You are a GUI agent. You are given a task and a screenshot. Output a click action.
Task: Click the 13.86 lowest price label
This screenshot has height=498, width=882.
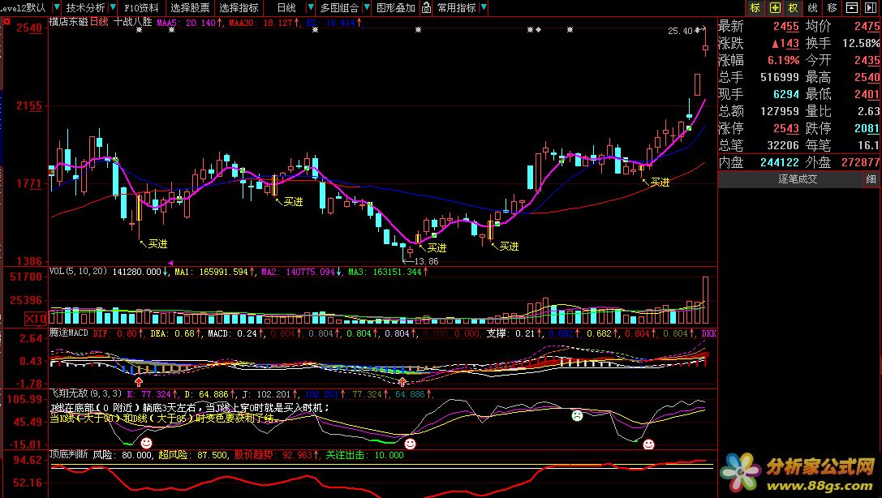click(426, 261)
